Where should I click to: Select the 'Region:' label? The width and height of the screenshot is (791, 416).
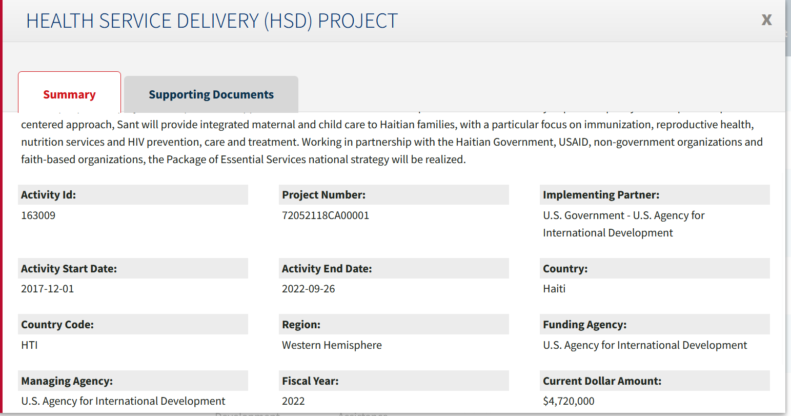pos(301,325)
